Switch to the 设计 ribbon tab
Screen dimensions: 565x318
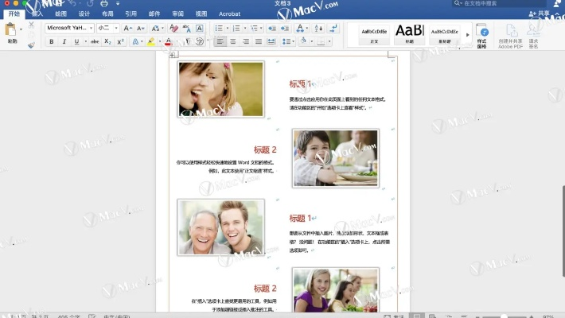pyautogui.click(x=84, y=14)
